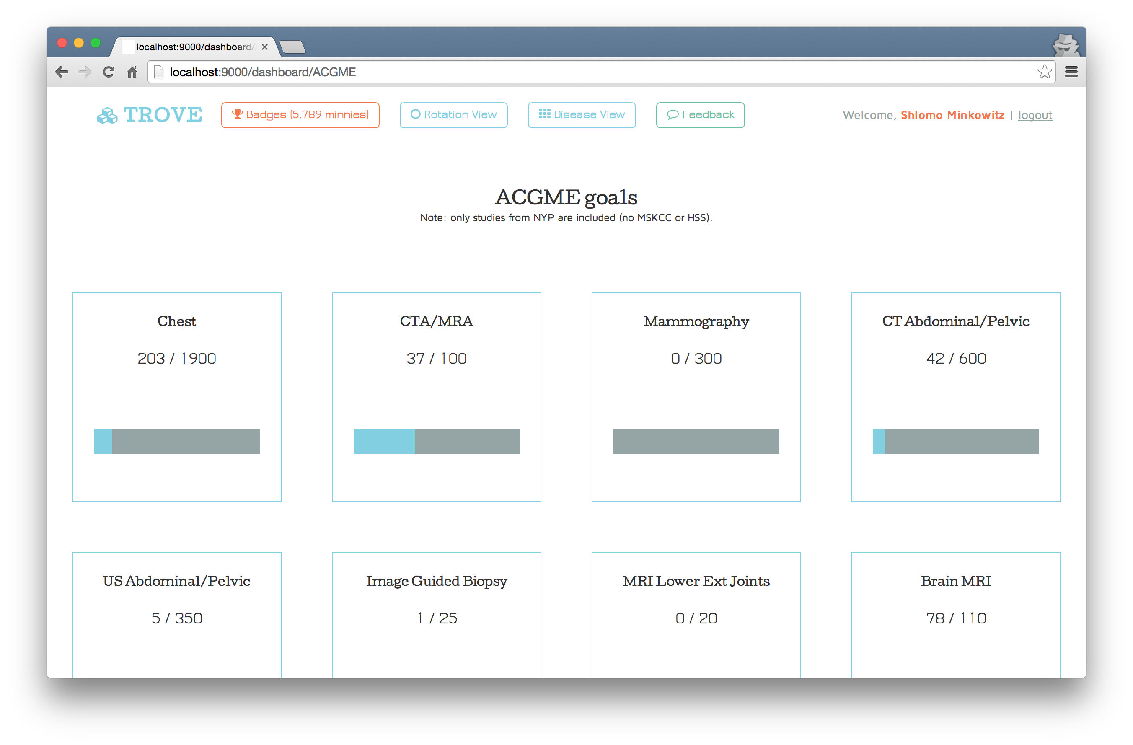1133x745 pixels.
Task: Click the browser forward arrow
Action: [x=85, y=72]
